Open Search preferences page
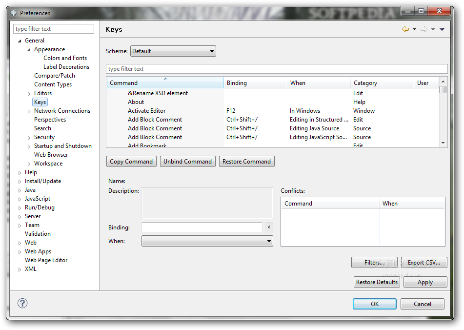Viewport: 464px width, 330px height. (42, 128)
